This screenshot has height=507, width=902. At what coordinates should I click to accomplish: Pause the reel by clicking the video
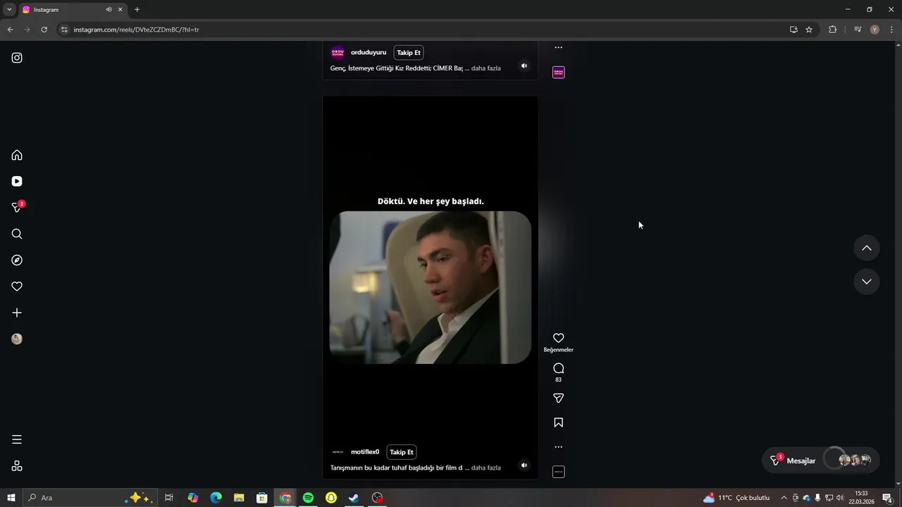pos(431,287)
